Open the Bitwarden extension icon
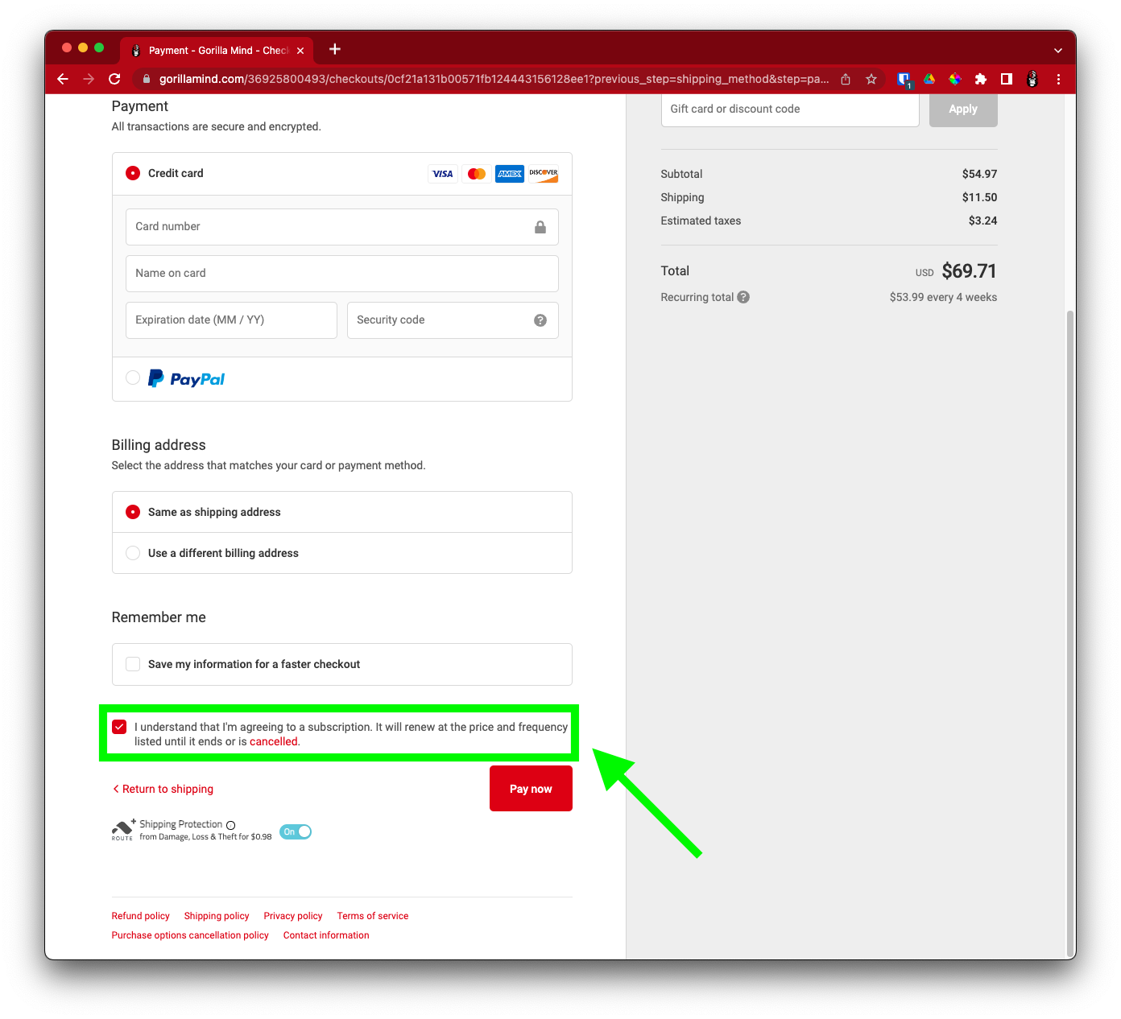This screenshot has width=1121, height=1019. pos(904,79)
